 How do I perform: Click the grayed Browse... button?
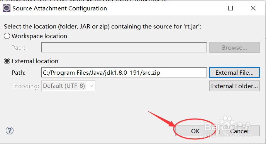pyautogui.click(x=234, y=47)
